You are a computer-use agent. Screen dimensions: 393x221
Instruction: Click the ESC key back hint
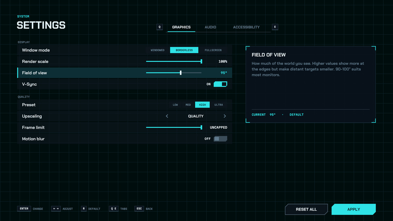[x=139, y=209]
